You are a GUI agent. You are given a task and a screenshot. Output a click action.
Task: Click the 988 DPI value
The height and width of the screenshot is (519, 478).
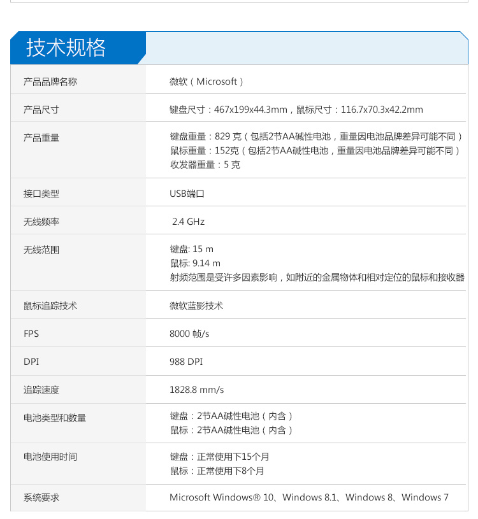coord(186,362)
